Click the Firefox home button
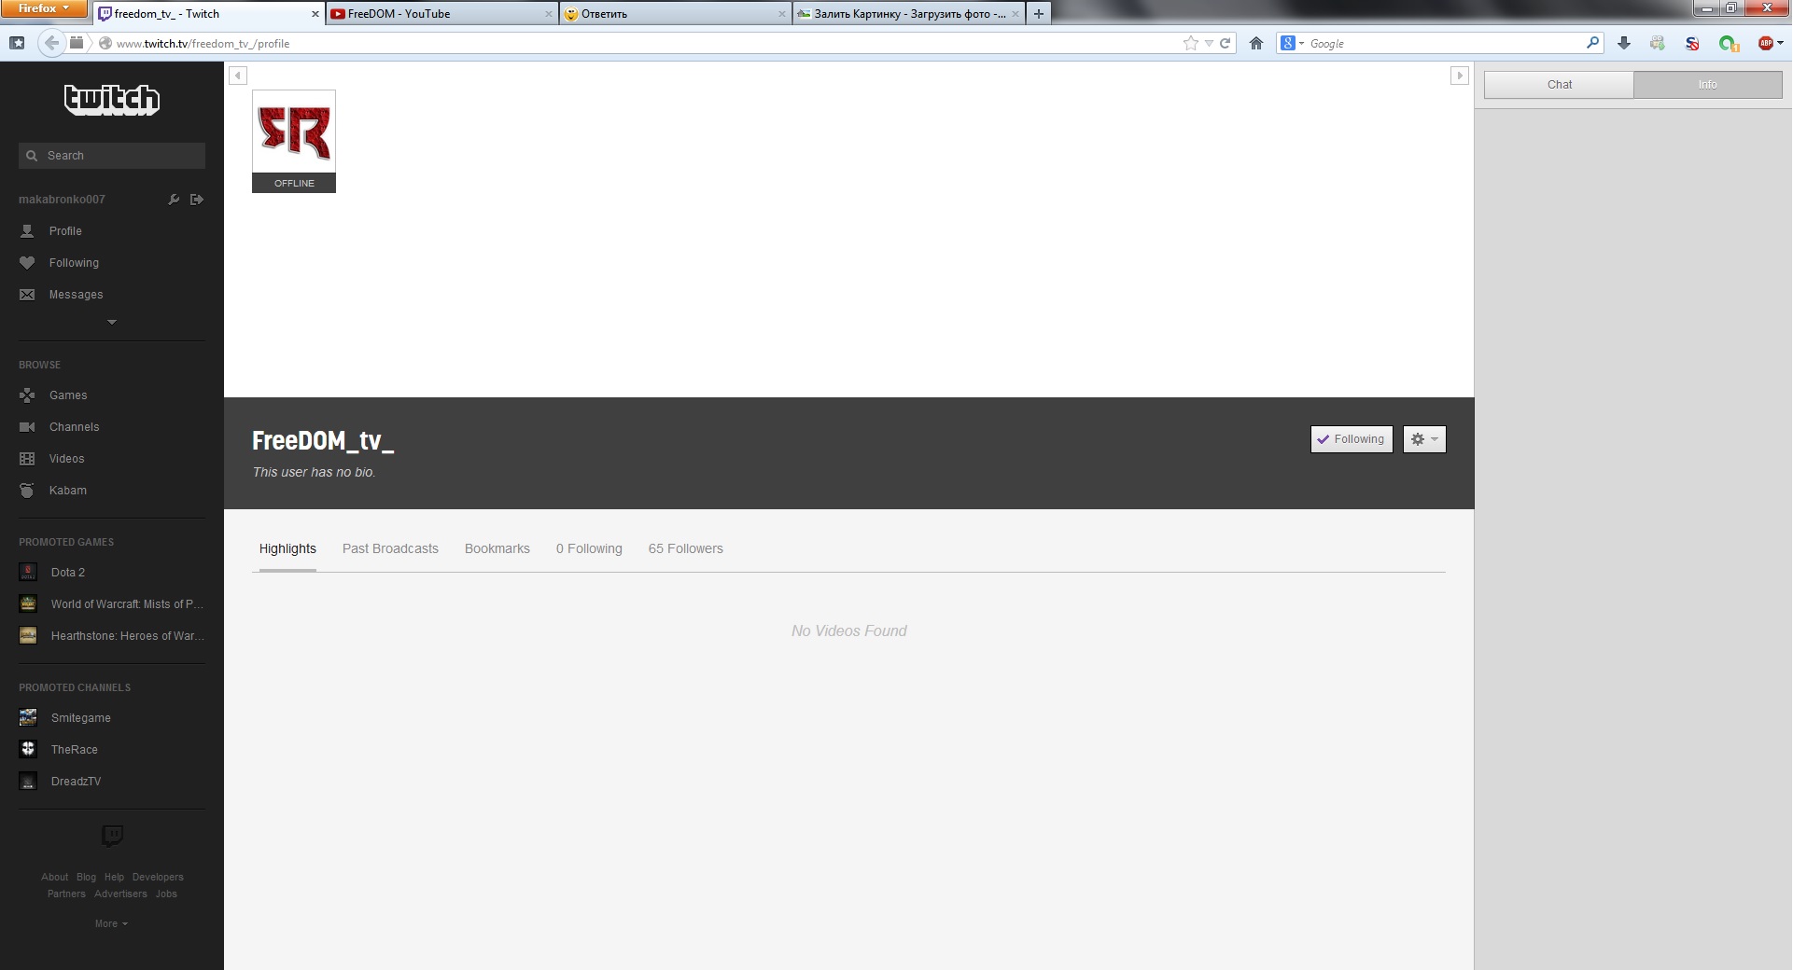1793x970 pixels. [1256, 43]
